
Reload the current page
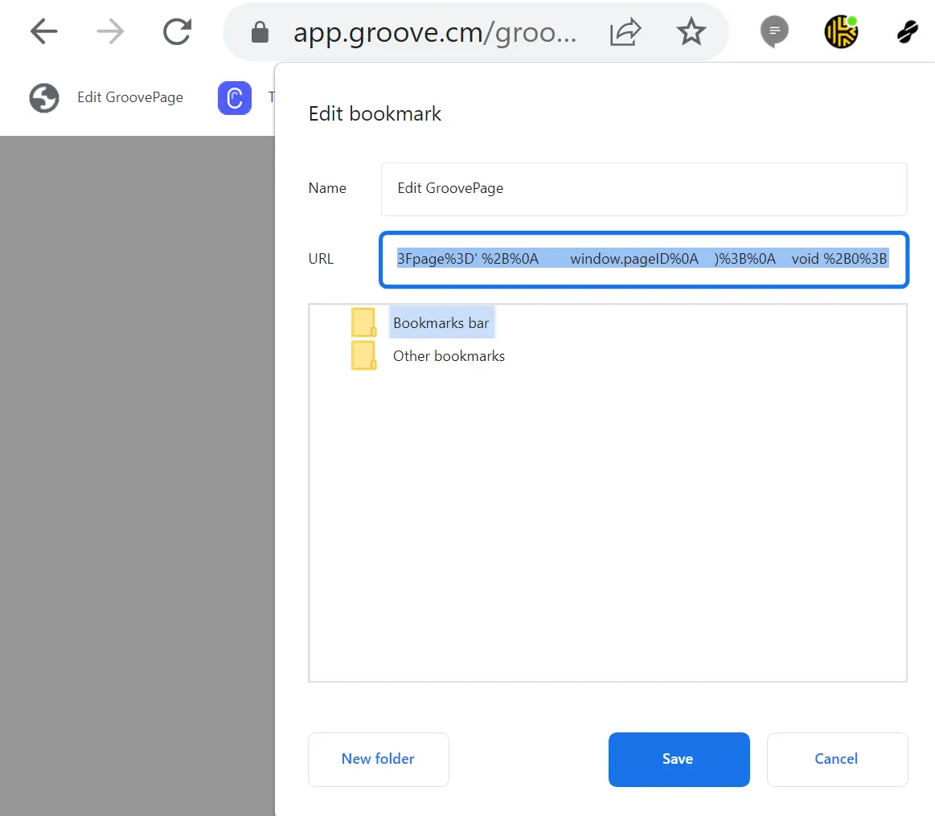177,31
